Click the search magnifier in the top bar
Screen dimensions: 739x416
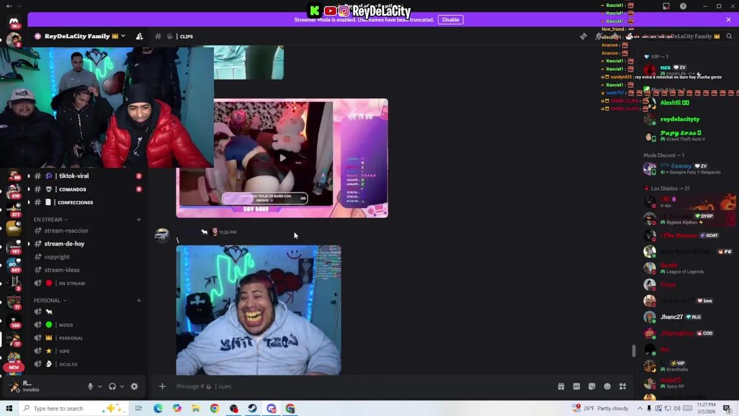pyautogui.click(x=729, y=36)
